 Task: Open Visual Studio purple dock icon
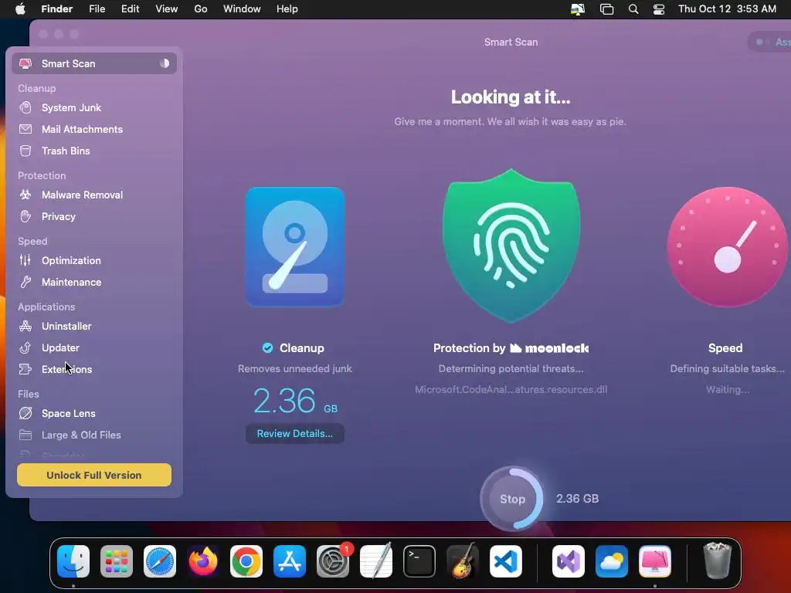point(569,561)
